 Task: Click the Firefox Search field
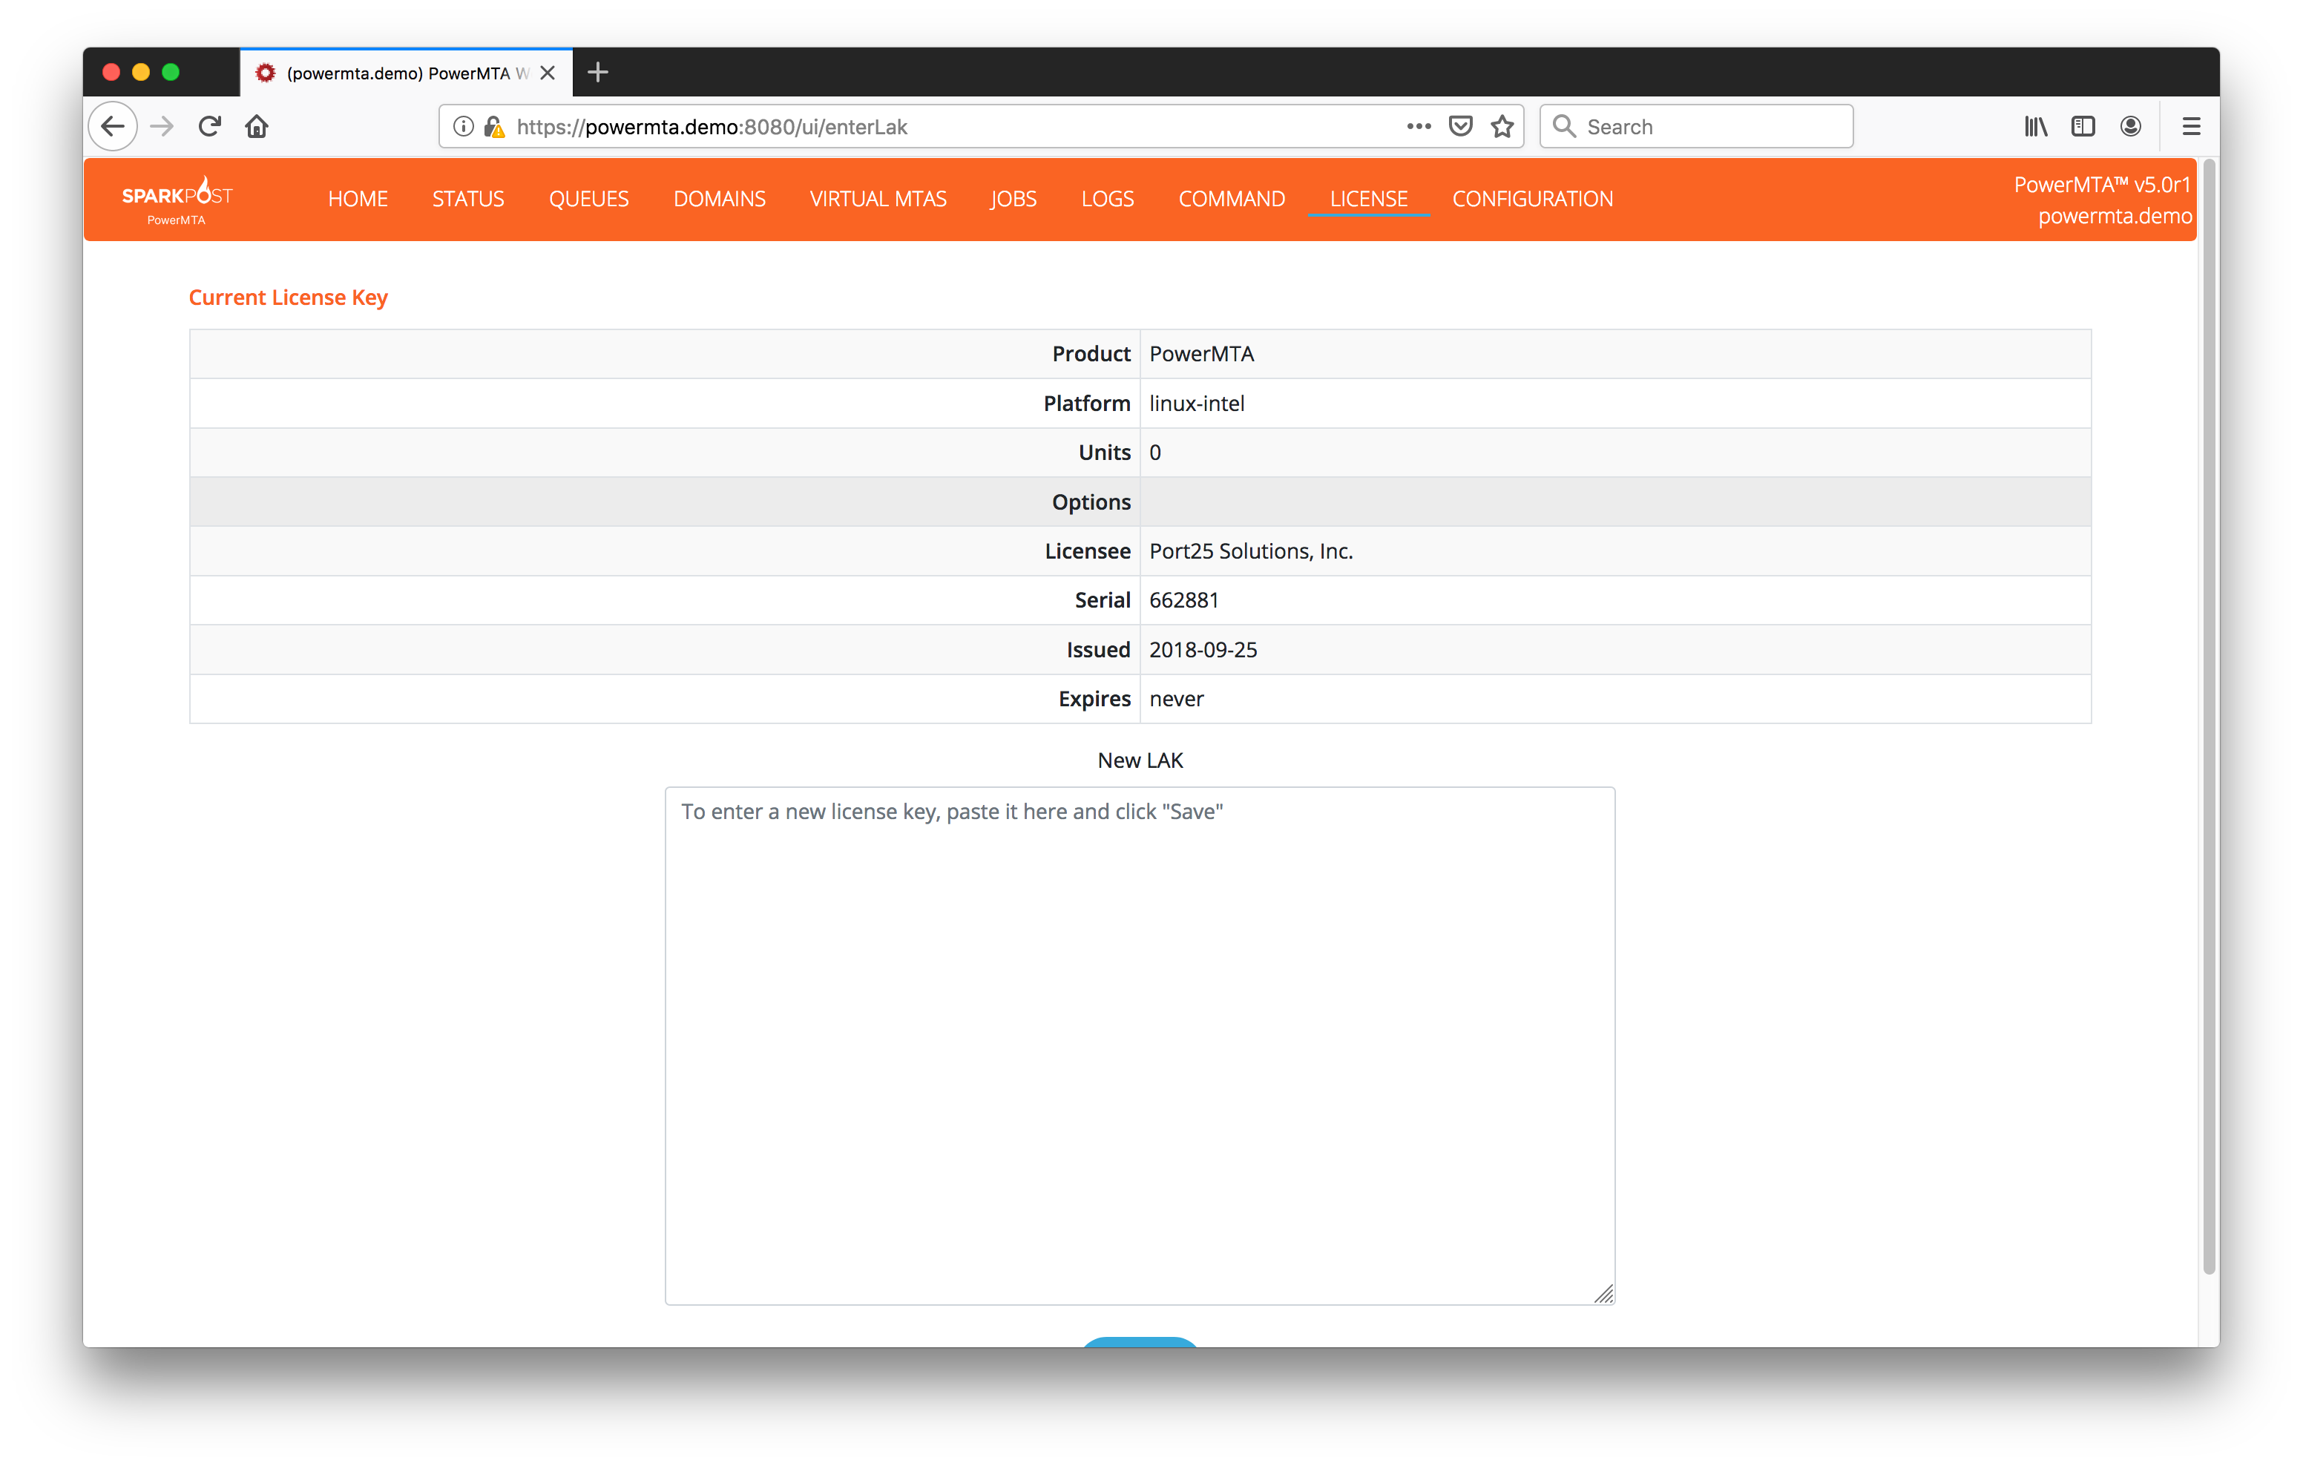(x=1712, y=127)
